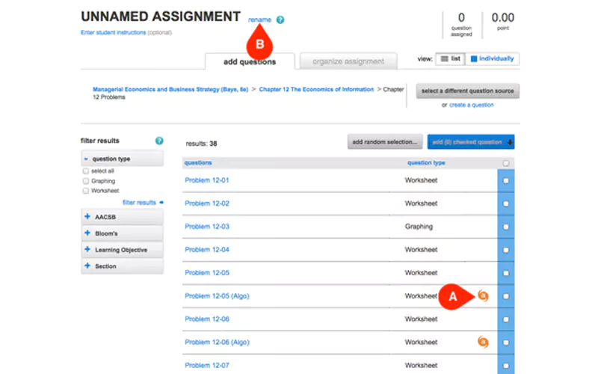The width and height of the screenshot is (598, 374).
Task: Switch to individually view
Action: point(492,59)
